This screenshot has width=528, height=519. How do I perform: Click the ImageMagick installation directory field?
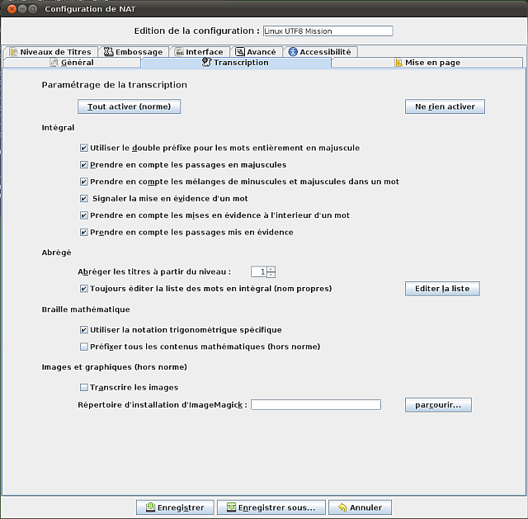[316, 405]
